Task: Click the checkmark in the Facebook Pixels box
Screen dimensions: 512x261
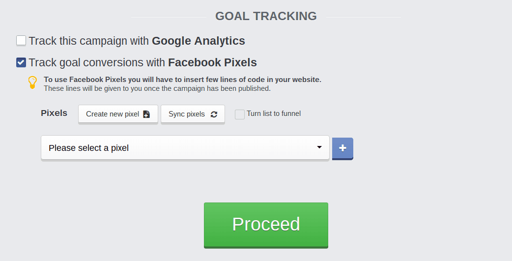Action: [x=21, y=62]
